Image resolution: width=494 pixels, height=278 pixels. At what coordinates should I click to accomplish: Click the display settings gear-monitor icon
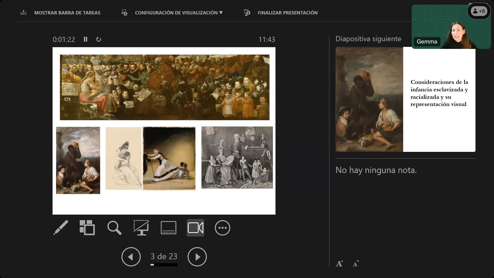point(124,13)
